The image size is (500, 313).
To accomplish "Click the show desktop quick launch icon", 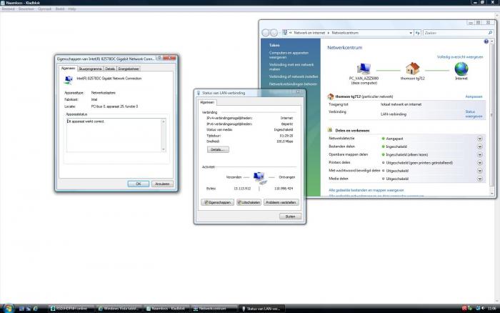I will pos(21,309).
